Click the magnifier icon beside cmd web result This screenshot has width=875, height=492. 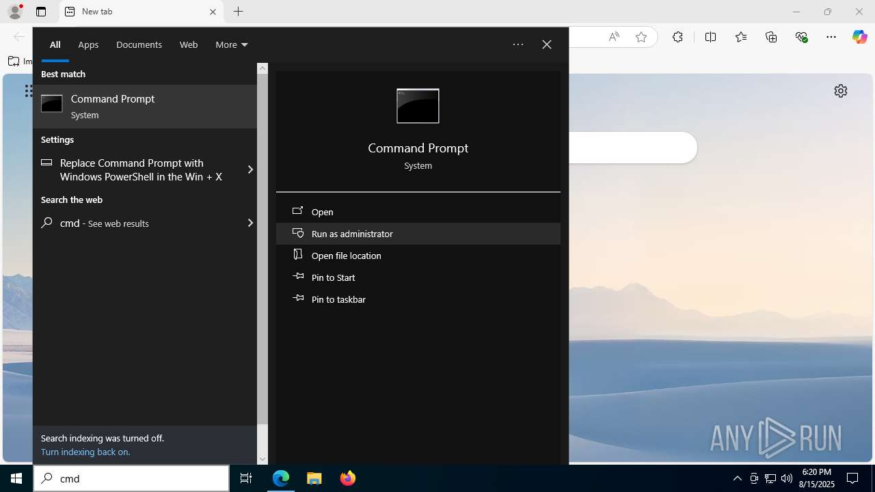46,223
